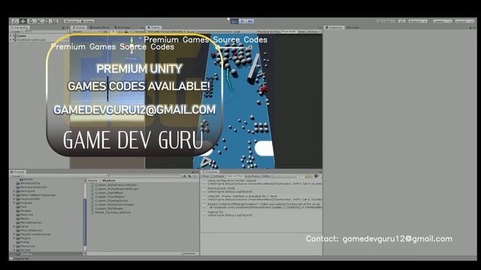The height and width of the screenshot is (270, 481).
Task: Switch to the Inspector tab
Action: (x=334, y=28)
